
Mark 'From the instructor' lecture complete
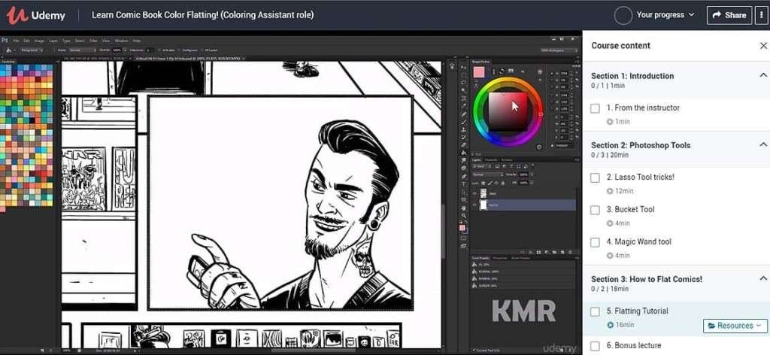[x=596, y=108]
